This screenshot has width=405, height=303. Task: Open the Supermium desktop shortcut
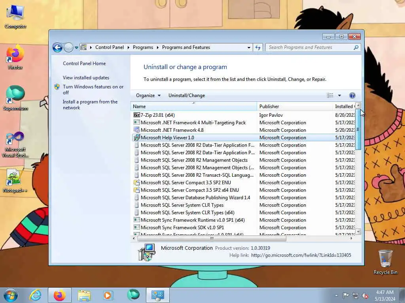coord(15,98)
